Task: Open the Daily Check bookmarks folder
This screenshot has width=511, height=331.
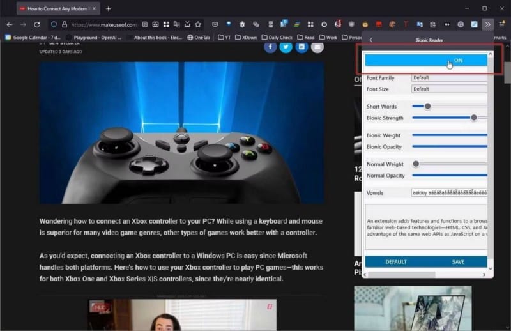Action: pos(277,37)
